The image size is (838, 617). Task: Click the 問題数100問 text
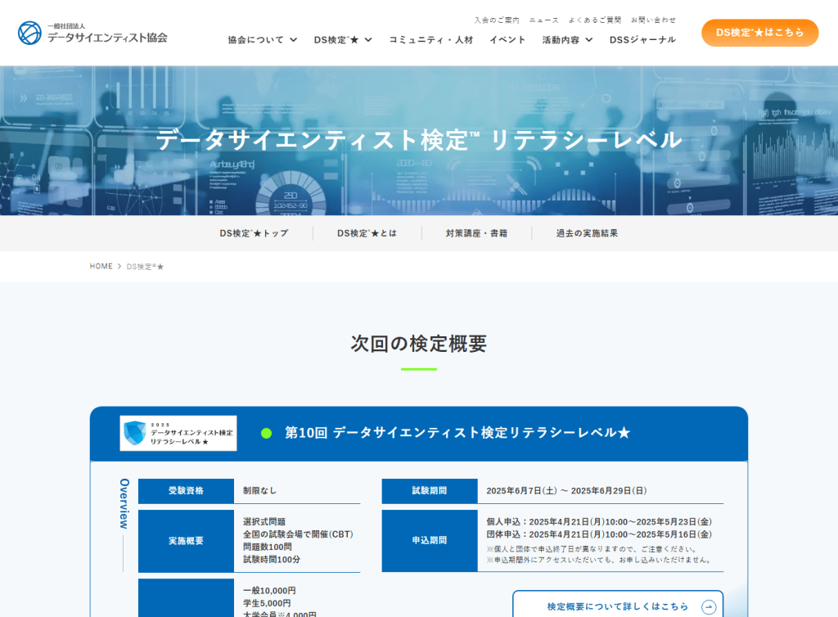pyautogui.click(x=268, y=547)
